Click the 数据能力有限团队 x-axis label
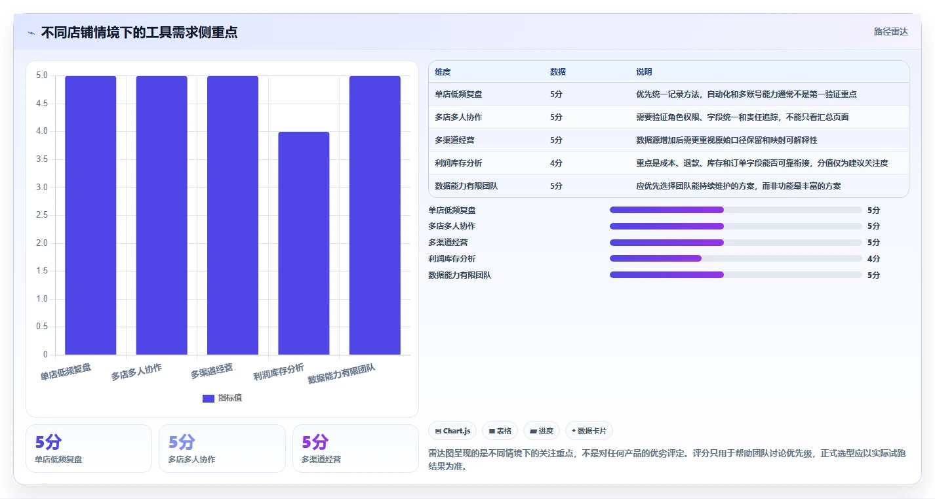The width and height of the screenshot is (935, 499). click(x=342, y=374)
